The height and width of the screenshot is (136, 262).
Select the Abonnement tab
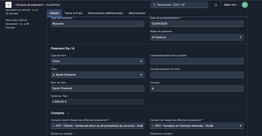pyautogui.click(x=137, y=13)
